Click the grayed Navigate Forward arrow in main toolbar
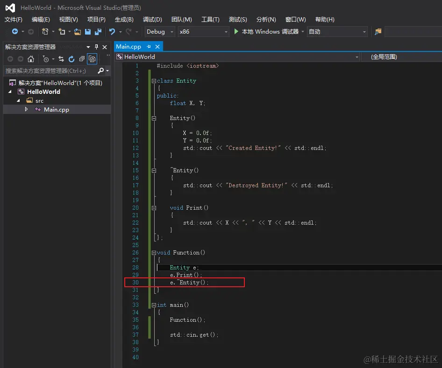 click(31, 32)
